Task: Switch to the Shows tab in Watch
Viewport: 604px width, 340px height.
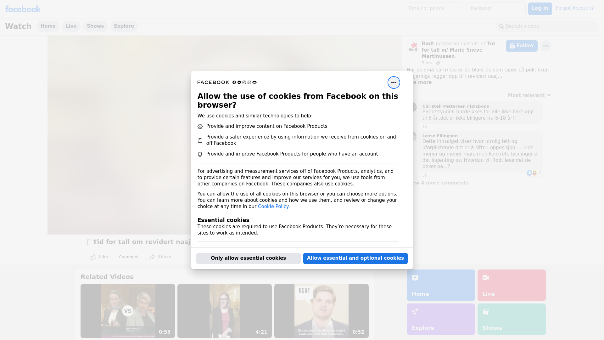Action: coord(95,26)
